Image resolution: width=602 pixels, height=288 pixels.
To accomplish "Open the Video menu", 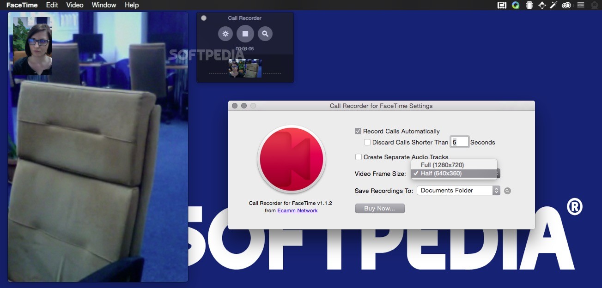I will tap(74, 5).
